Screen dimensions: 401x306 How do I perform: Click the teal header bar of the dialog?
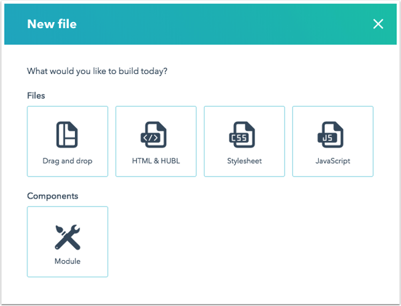(214, 25)
